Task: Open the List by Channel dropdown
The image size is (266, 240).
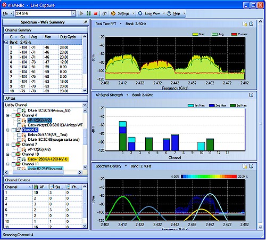Action: pos(85,105)
